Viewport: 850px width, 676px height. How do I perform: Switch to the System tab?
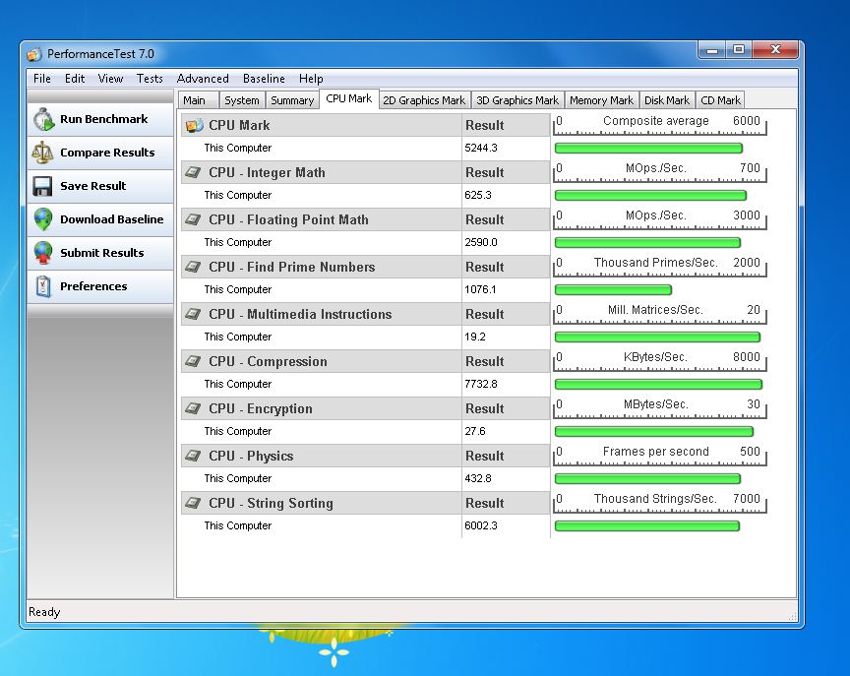[242, 100]
